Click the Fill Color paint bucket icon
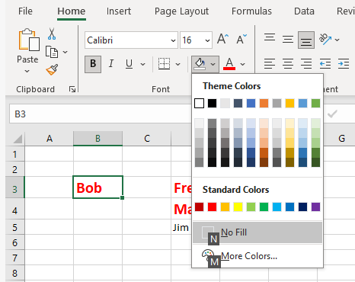The width and height of the screenshot is (355, 282). (x=200, y=64)
